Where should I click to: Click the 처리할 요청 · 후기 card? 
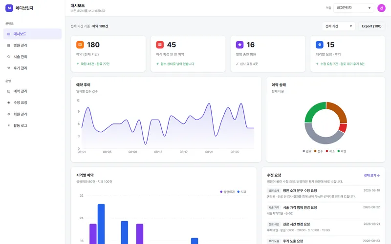(x=348, y=54)
